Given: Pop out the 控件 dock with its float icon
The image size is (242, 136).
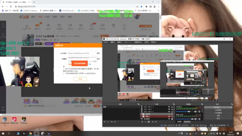Looking at the screenshot, I should pos(232,104).
